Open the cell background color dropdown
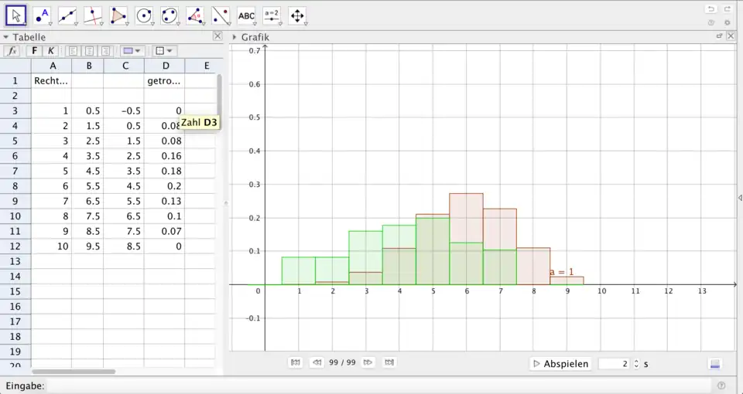The image size is (743, 394). [x=132, y=51]
